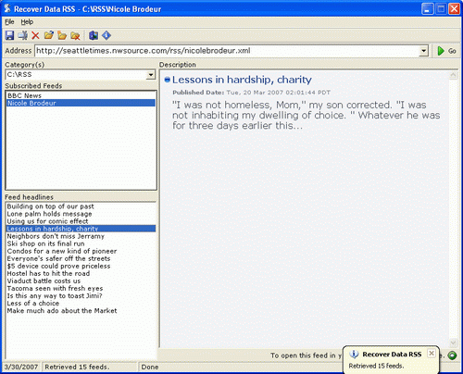
Task: Open the Help menu
Action: pos(27,22)
